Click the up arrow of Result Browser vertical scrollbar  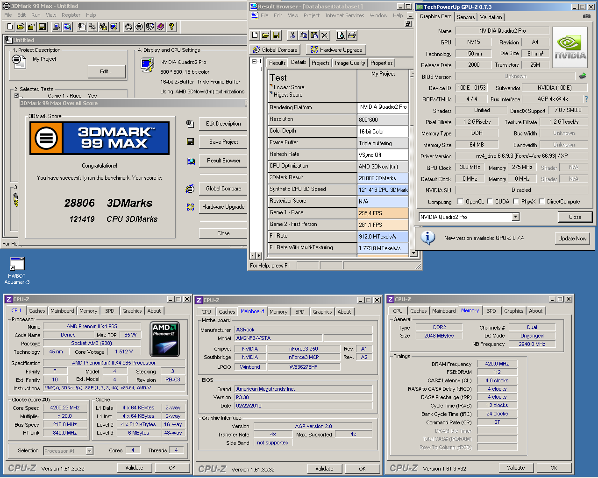point(413,73)
